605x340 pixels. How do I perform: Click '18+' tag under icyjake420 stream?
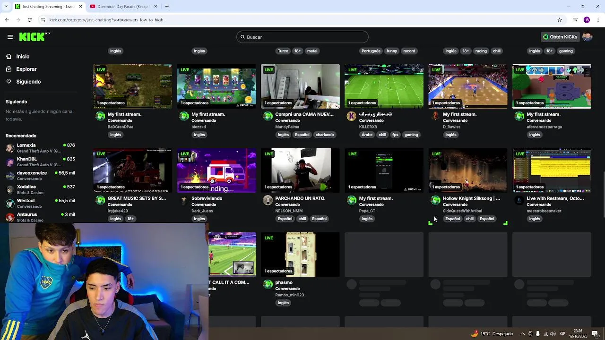click(130, 219)
